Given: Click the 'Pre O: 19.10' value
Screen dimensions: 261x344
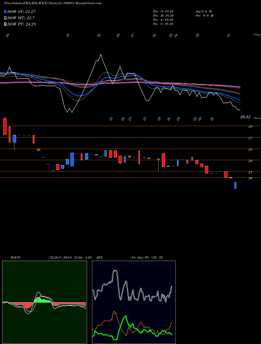Looking at the screenshot, I should pos(163,11).
